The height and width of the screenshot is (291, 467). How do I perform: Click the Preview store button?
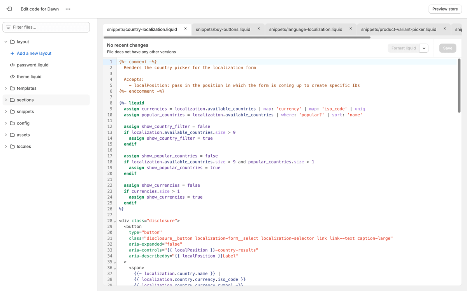(x=445, y=9)
